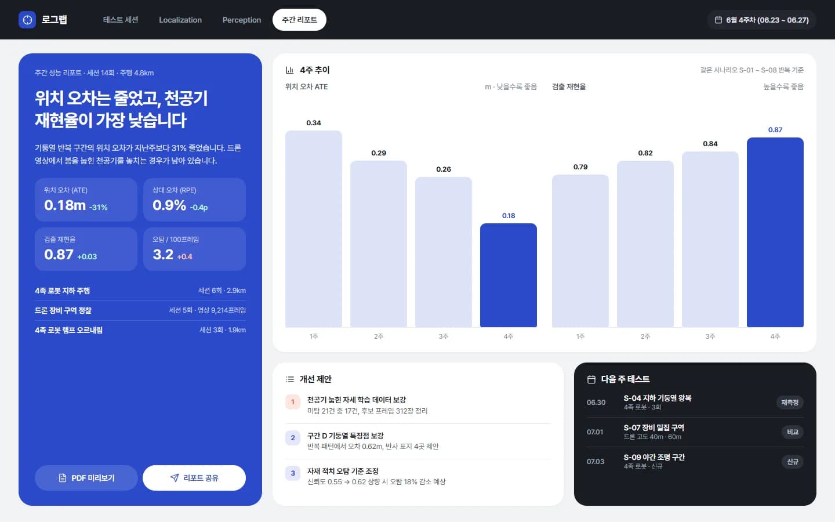Open suggestion 구간 D 기둥열 특징점 보강
Screen dimensions: 835x522
418,441
